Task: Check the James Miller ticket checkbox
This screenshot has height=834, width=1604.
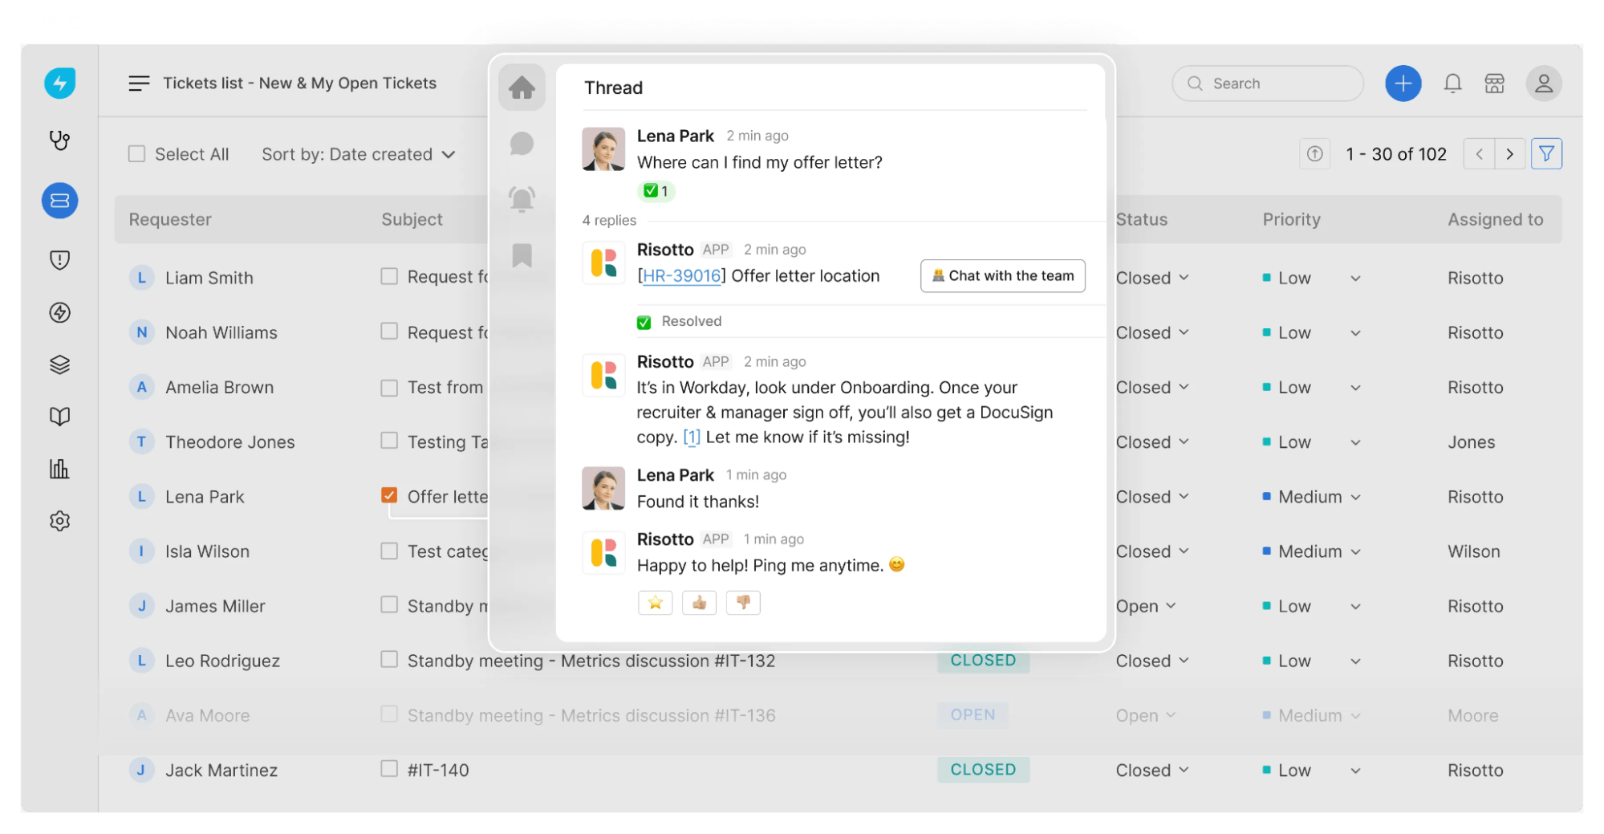Action: pos(389,604)
